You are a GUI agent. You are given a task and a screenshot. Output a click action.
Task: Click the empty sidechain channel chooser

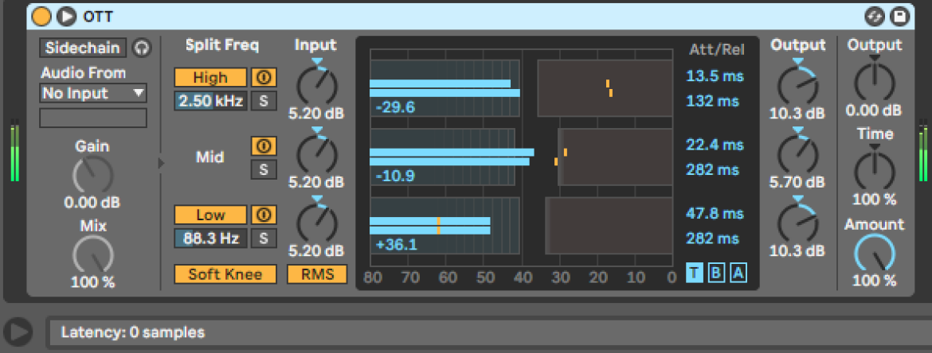93,118
